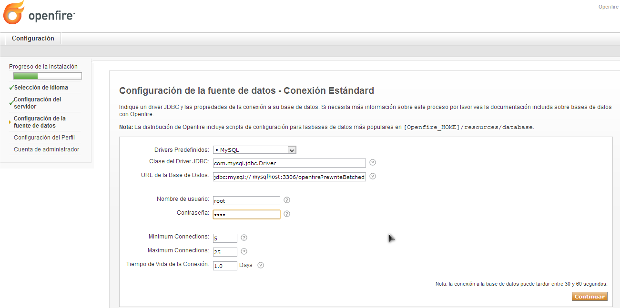620x308 pixels.
Task: Select Configuración del servidor step
Action: click(38, 103)
